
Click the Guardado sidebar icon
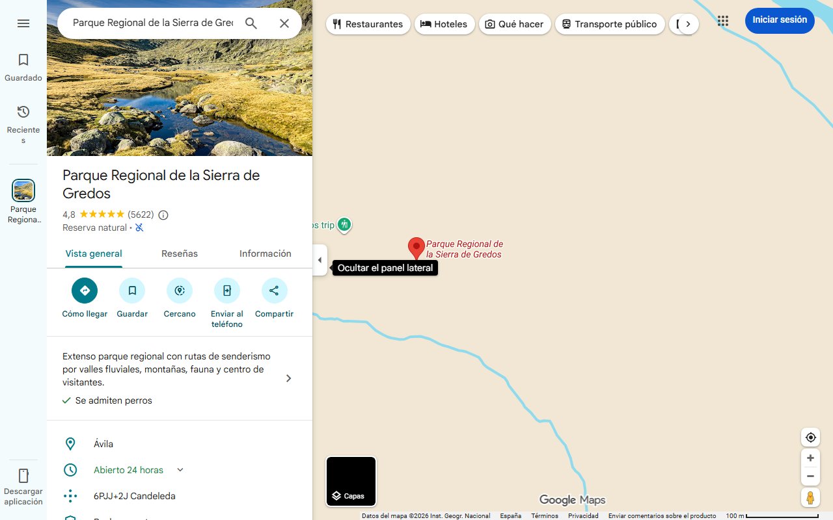click(23, 59)
